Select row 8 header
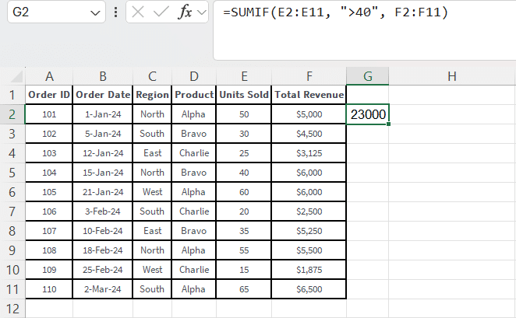 12,231
